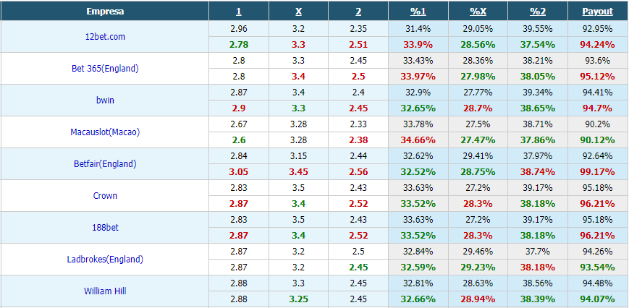Open the 12bet.com bookmaker link

pos(105,36)
